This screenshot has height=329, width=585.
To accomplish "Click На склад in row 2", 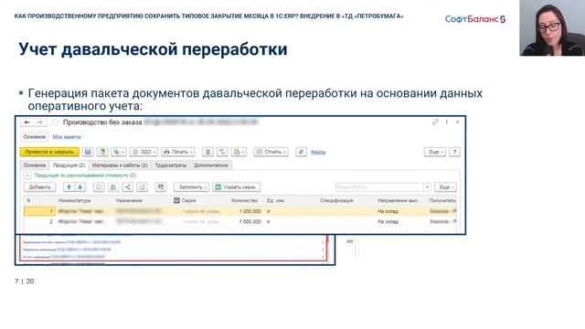I will tap(388, 221).
